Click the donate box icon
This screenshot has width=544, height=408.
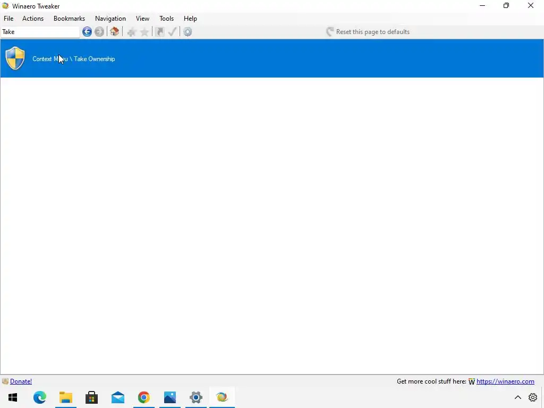pos(5,381)
